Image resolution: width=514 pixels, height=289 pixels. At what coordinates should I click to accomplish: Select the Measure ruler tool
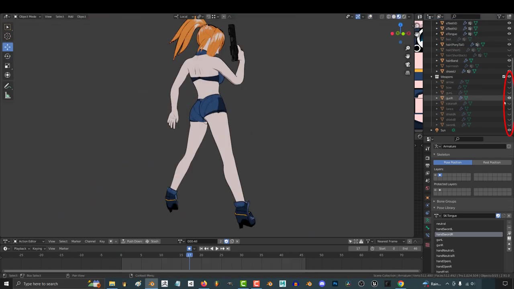[7, 96]
